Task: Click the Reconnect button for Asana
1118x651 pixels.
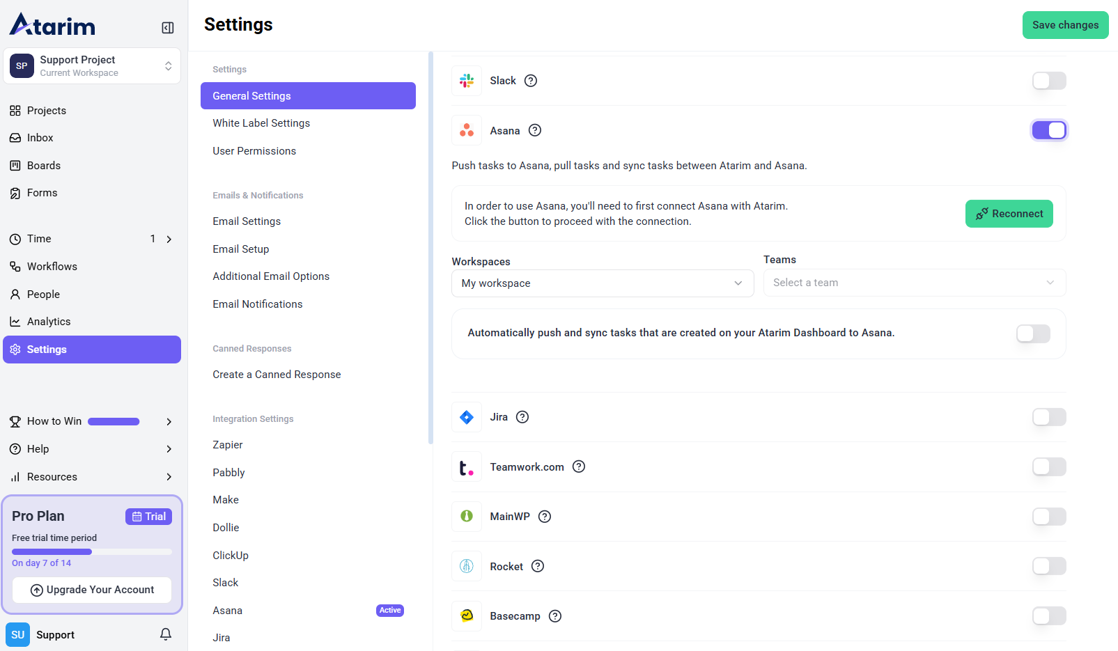Action: click(x=1009, y=214)
